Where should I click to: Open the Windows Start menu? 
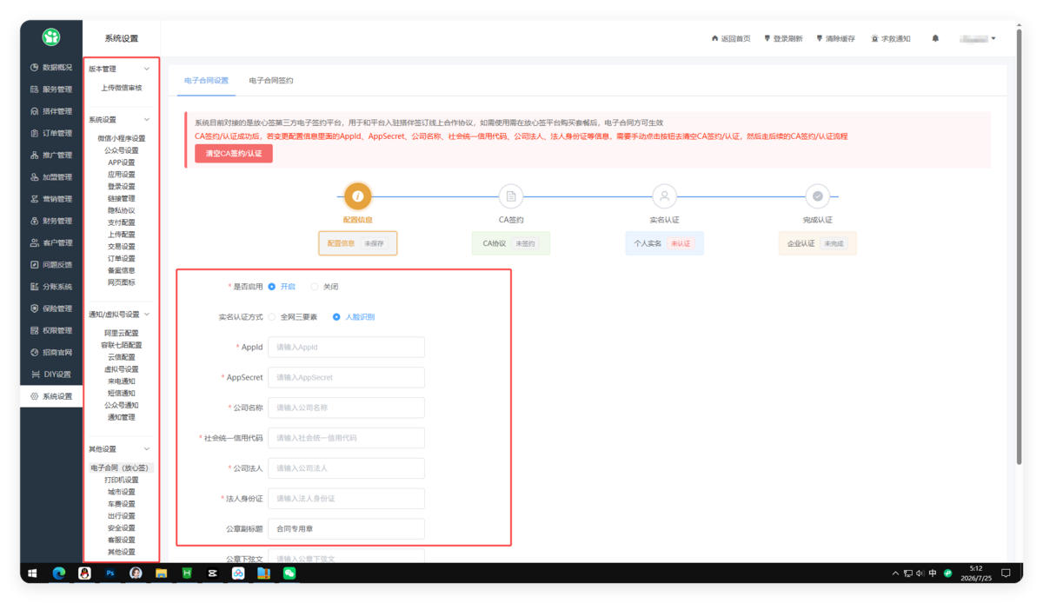[x=32, y=573]
